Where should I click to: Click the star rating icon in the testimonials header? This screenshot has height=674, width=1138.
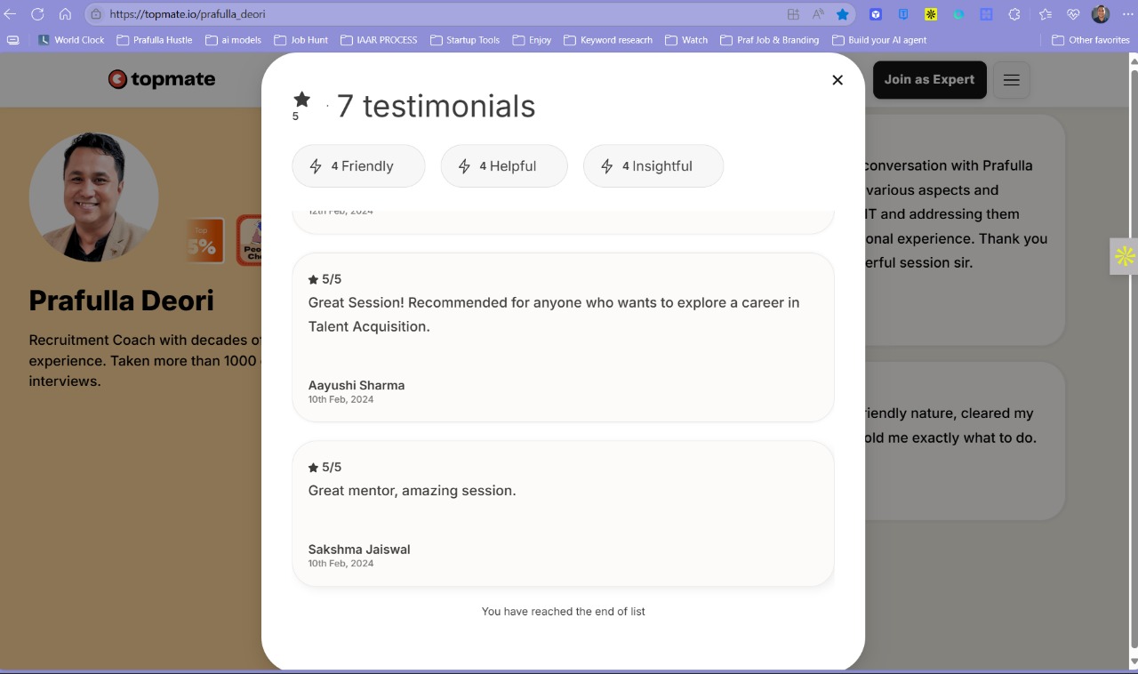coord(301,100)
